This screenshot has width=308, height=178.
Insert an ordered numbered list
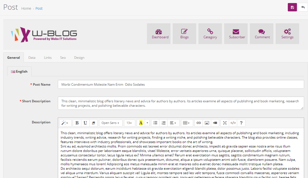pos(164,123)
